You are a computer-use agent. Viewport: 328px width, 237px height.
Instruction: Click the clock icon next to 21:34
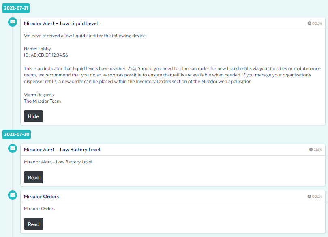(x=311, y=150)
